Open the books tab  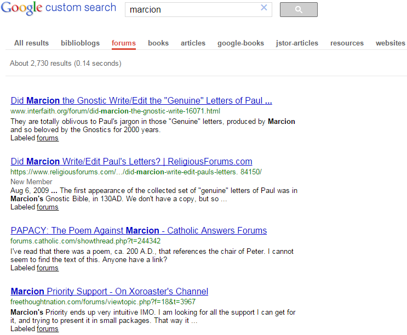158,43
